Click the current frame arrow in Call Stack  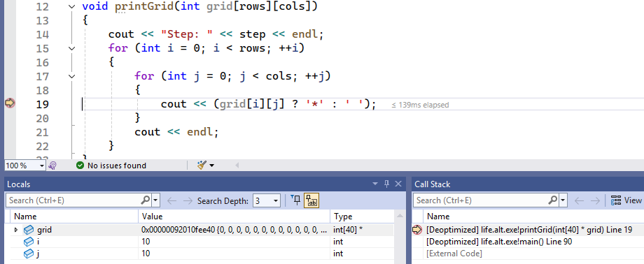pos(417,230)
